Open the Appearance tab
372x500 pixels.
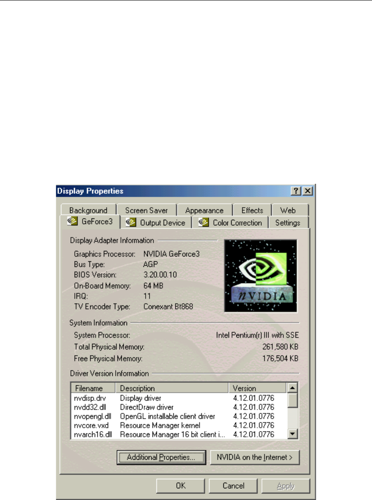point(204,211)
